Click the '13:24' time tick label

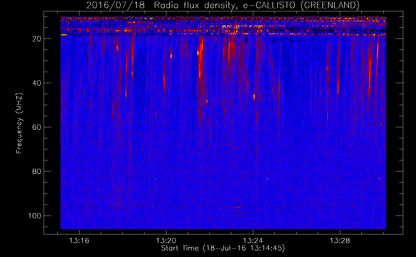tap(253, 241)
